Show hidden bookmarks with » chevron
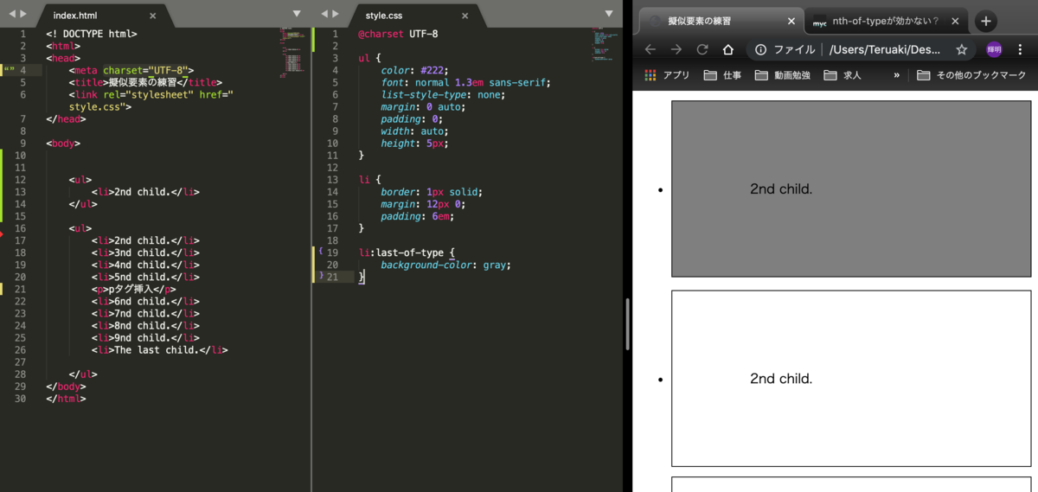This screenshot has height=492, width=1038. coord(896,75)
